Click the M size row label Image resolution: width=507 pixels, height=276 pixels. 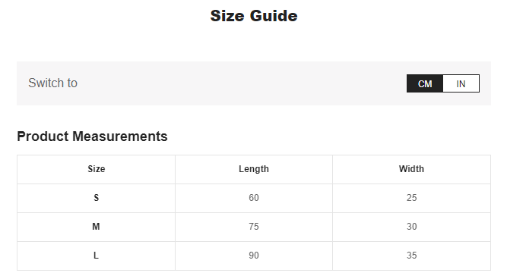coord(96,227)
